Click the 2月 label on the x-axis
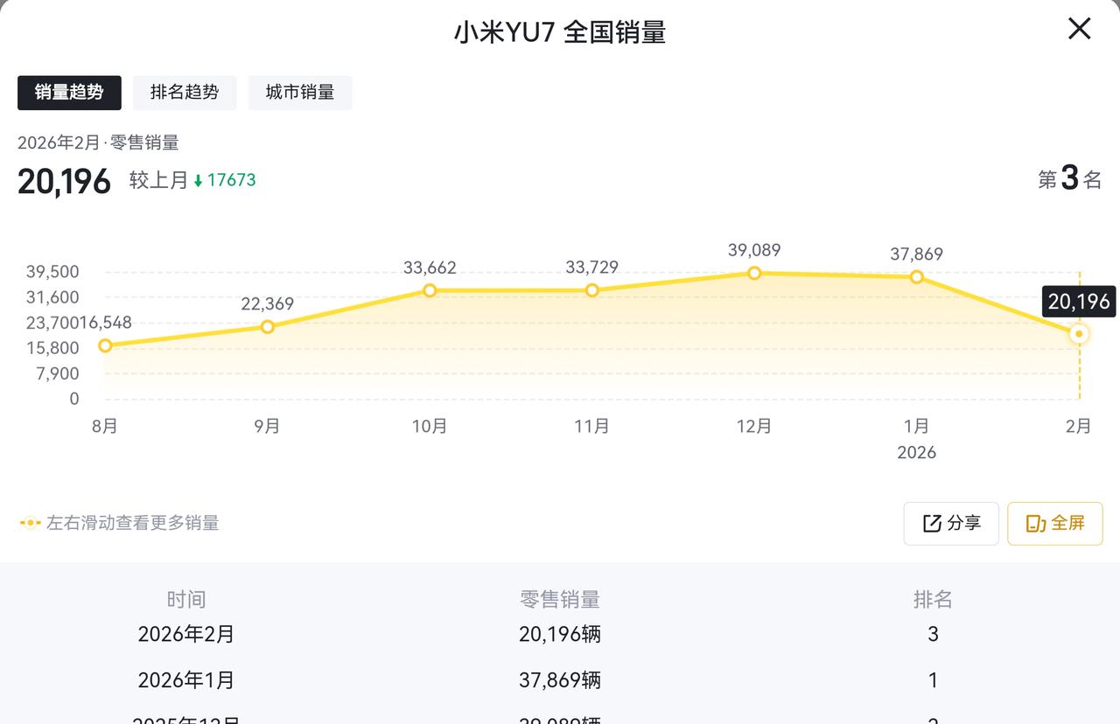The width and height of the screenshot is (1120, 724). click(x=1079, y=426)
